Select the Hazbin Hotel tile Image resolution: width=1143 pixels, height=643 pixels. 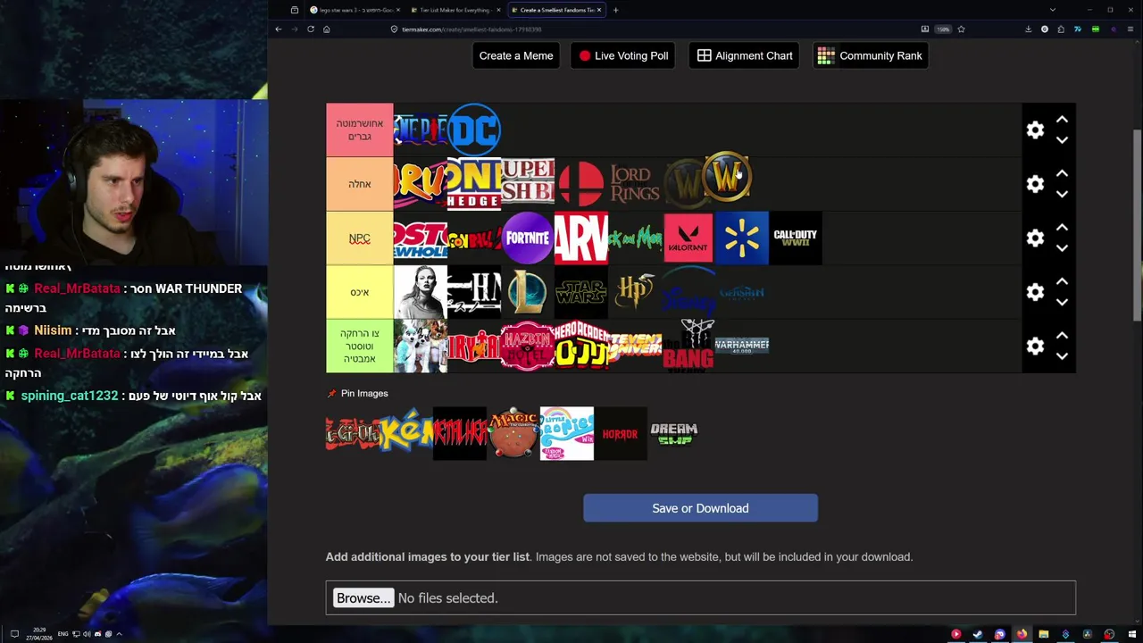coord(528,346)
